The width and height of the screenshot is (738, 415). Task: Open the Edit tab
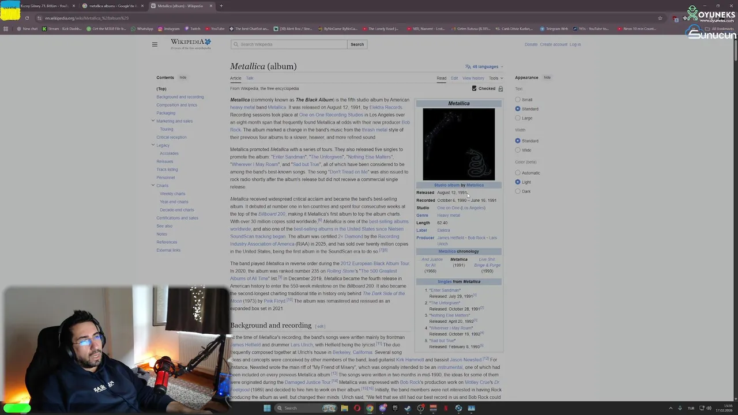coord(454,78)
